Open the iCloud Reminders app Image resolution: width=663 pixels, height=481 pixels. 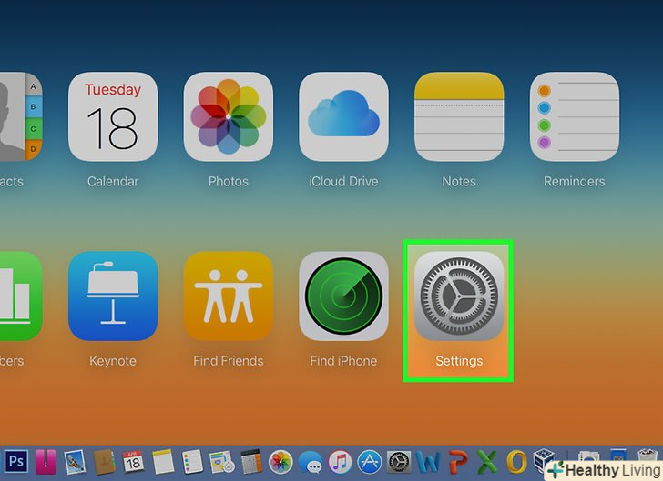575,116
